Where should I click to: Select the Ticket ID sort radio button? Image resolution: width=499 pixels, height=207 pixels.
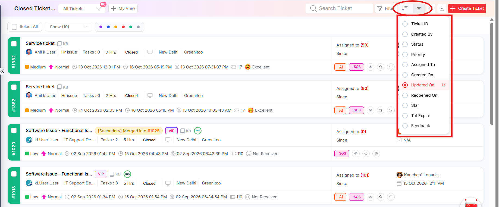coord(405,24)
